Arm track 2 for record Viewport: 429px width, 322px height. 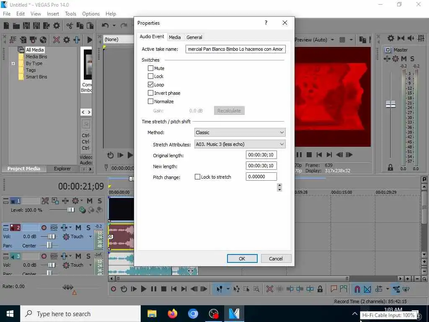44,228
